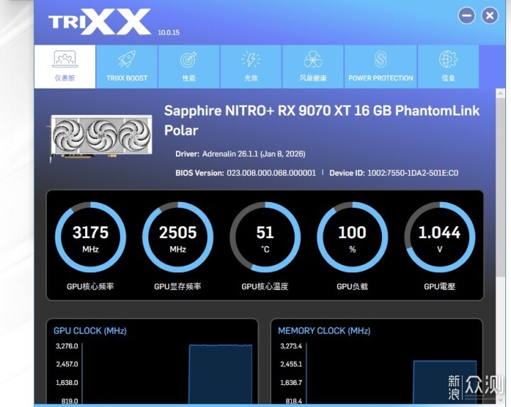Click the GPU负载 100 % gauge
Screen dimensions: 511x407
tap(352, 237)
